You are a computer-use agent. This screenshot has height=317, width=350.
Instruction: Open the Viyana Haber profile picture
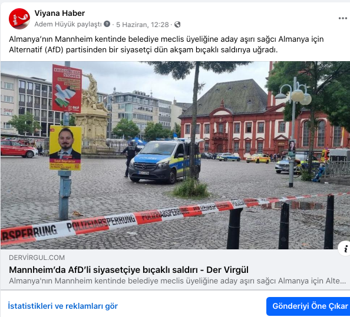[19, 19]
